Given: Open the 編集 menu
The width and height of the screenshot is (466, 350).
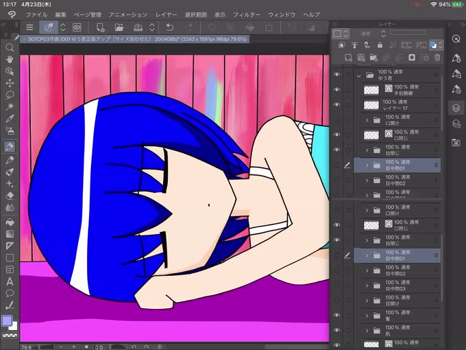Looking at the screenshot, I should pos(60,14).
